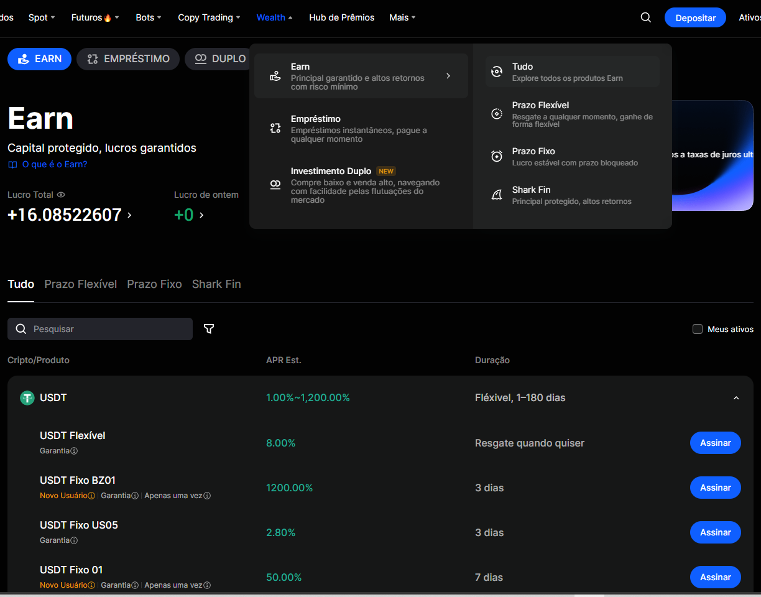The width and height of the screenshot is (761, 597).
Task: Click the Prazo Flexível icon in Earn submenu
Action: tap(497, 114)
